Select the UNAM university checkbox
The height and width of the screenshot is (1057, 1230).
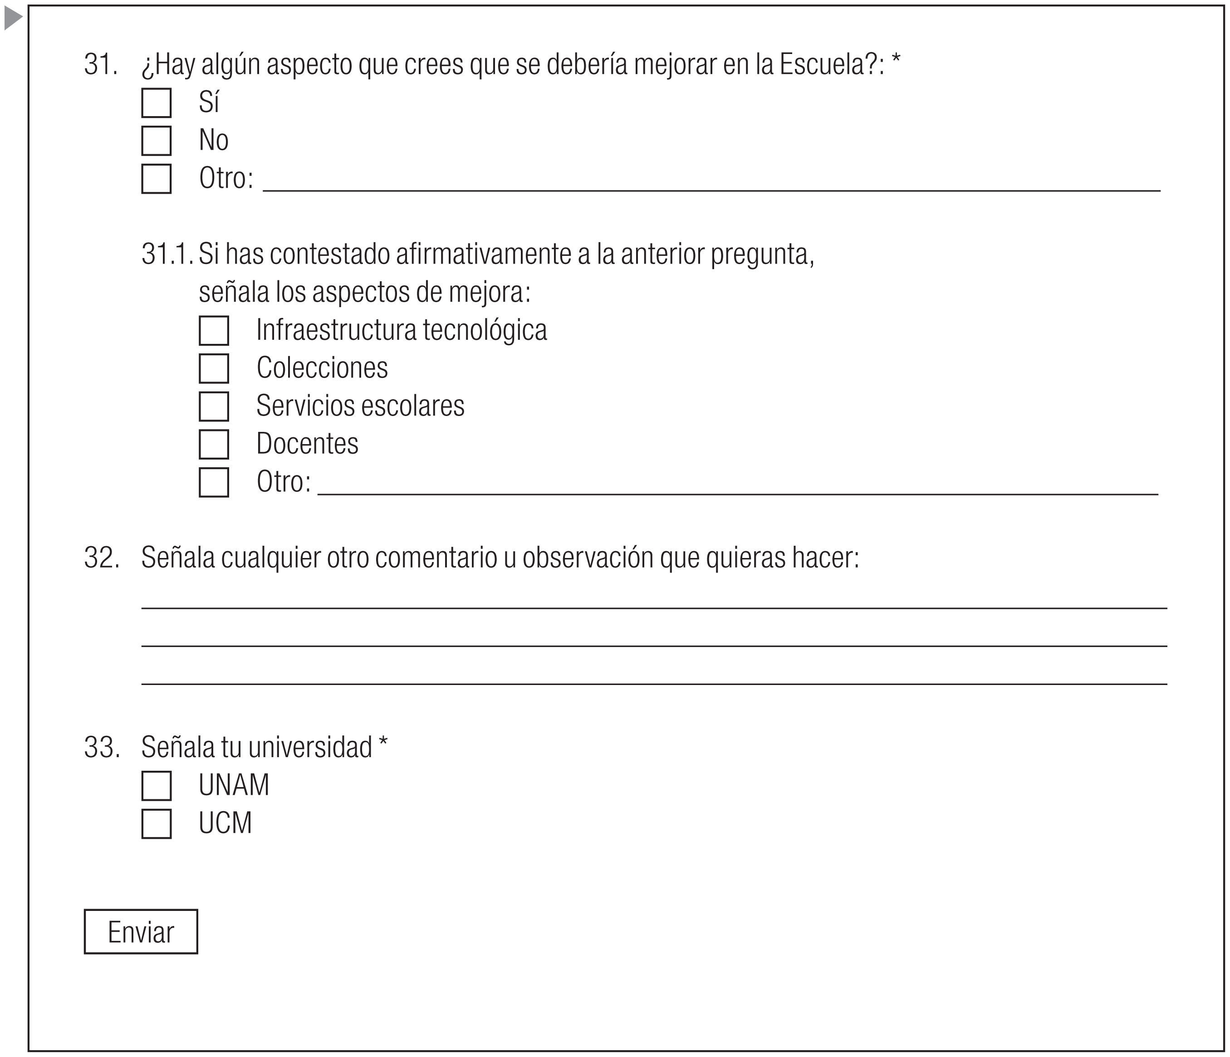coord(156,786)
